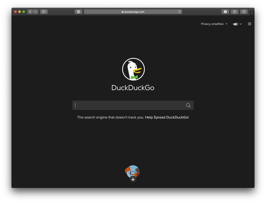Open the 1Password extension icon
The image size is (266, 203).
tap(78, 12)
